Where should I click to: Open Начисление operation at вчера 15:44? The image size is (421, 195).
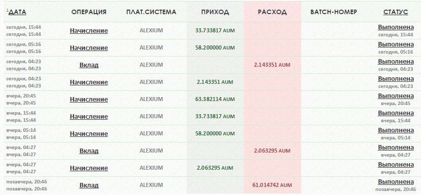(89, 116)
